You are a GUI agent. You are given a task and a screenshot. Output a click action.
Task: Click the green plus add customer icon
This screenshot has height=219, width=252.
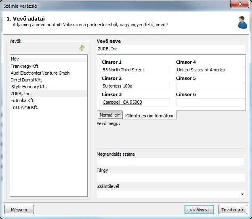(x=82, y=48)
